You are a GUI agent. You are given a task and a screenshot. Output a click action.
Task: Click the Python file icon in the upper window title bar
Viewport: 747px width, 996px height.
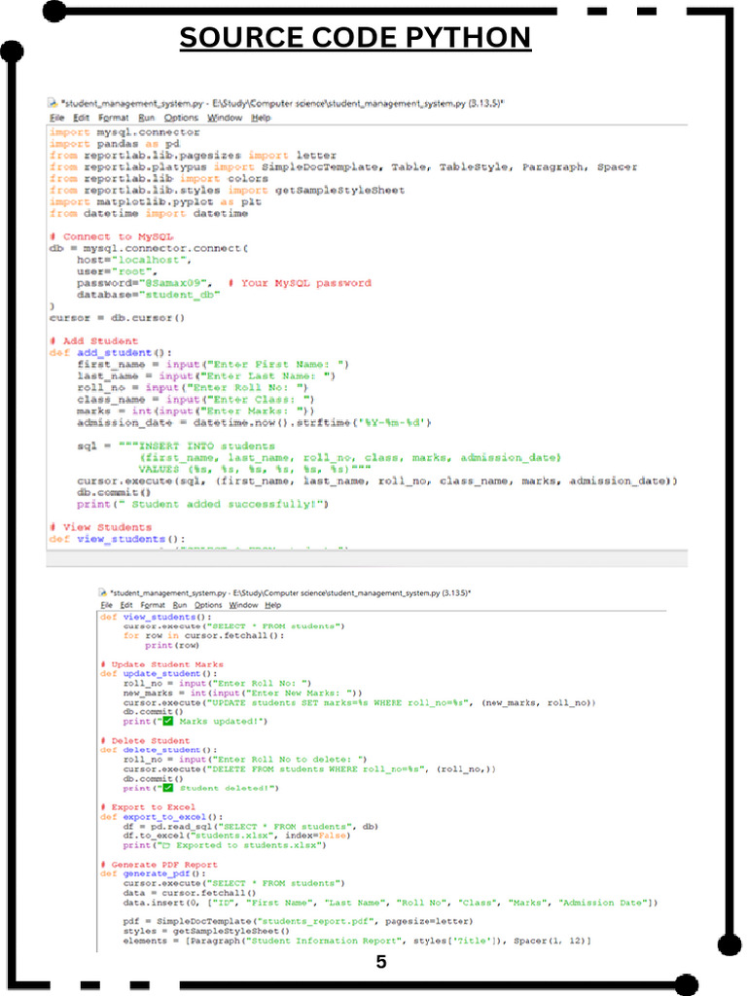53,103
